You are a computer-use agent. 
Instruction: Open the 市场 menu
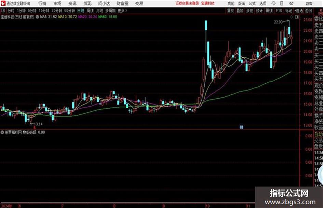pos(57,3)
